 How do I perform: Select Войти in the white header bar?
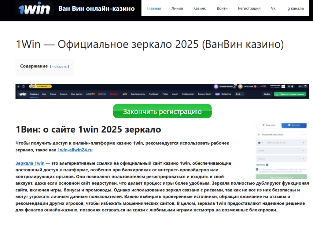point(222,8)
